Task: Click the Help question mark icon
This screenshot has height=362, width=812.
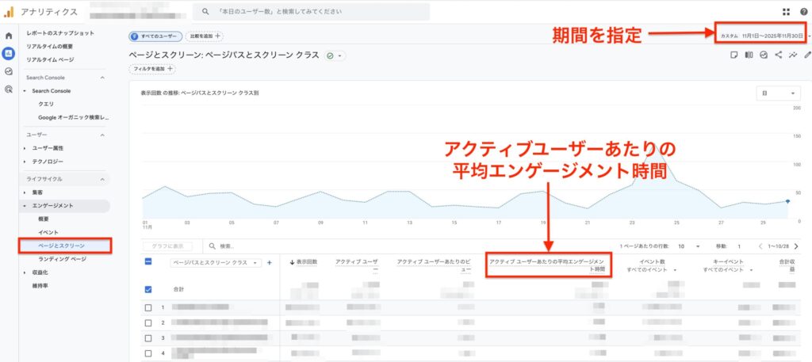Action: (803, 12)
